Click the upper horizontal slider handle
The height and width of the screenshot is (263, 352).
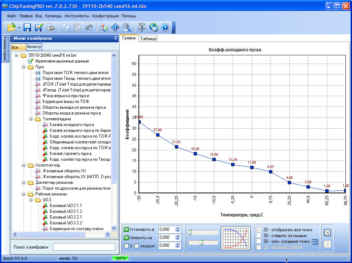[x=189, y=232]
